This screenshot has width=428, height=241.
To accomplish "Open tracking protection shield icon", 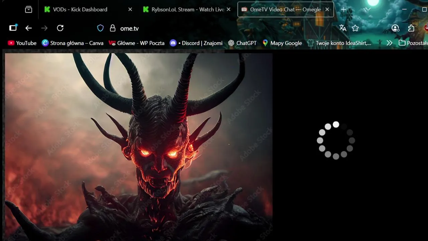I will (x=100, y=28).
